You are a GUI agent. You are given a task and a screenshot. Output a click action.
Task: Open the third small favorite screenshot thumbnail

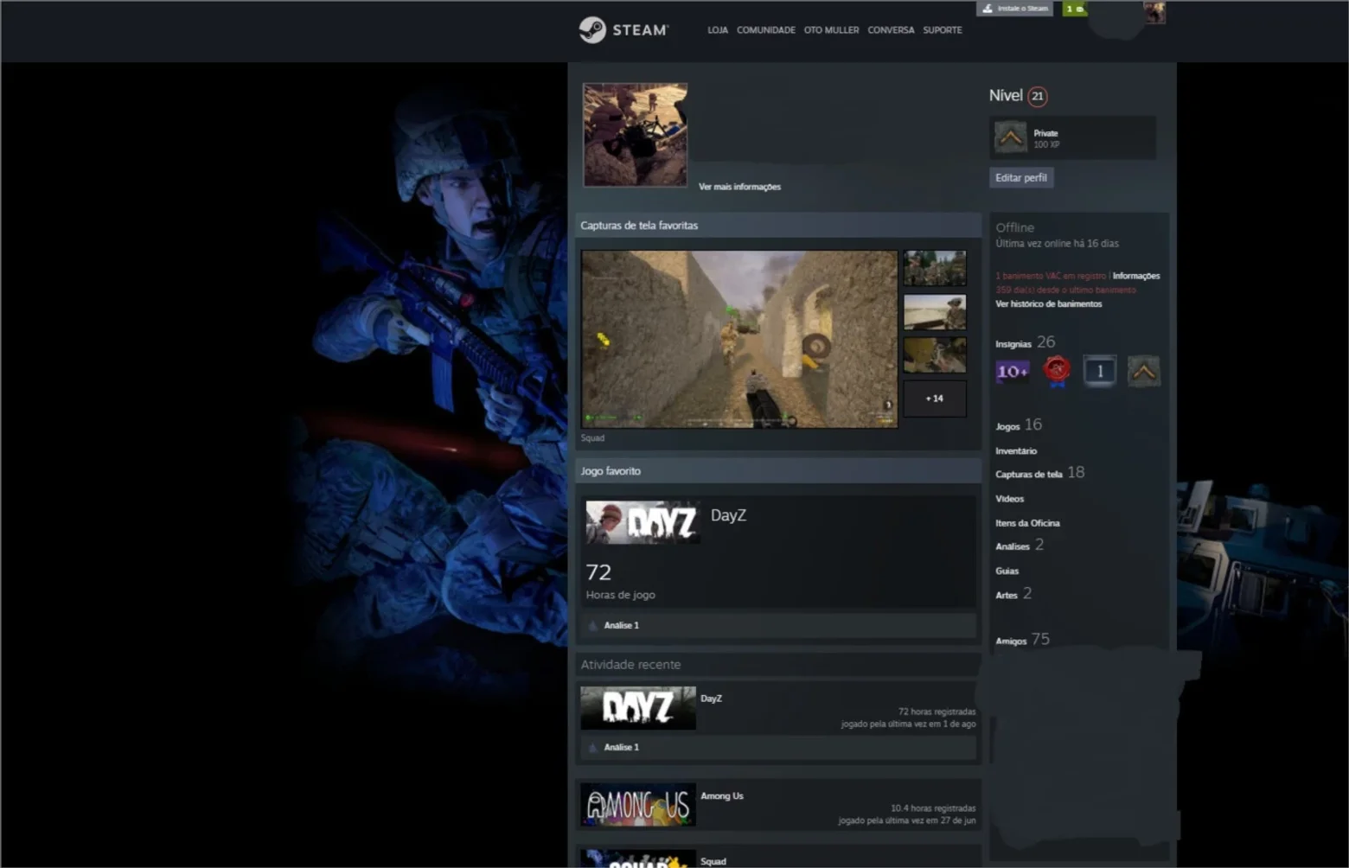pos(935,355)
